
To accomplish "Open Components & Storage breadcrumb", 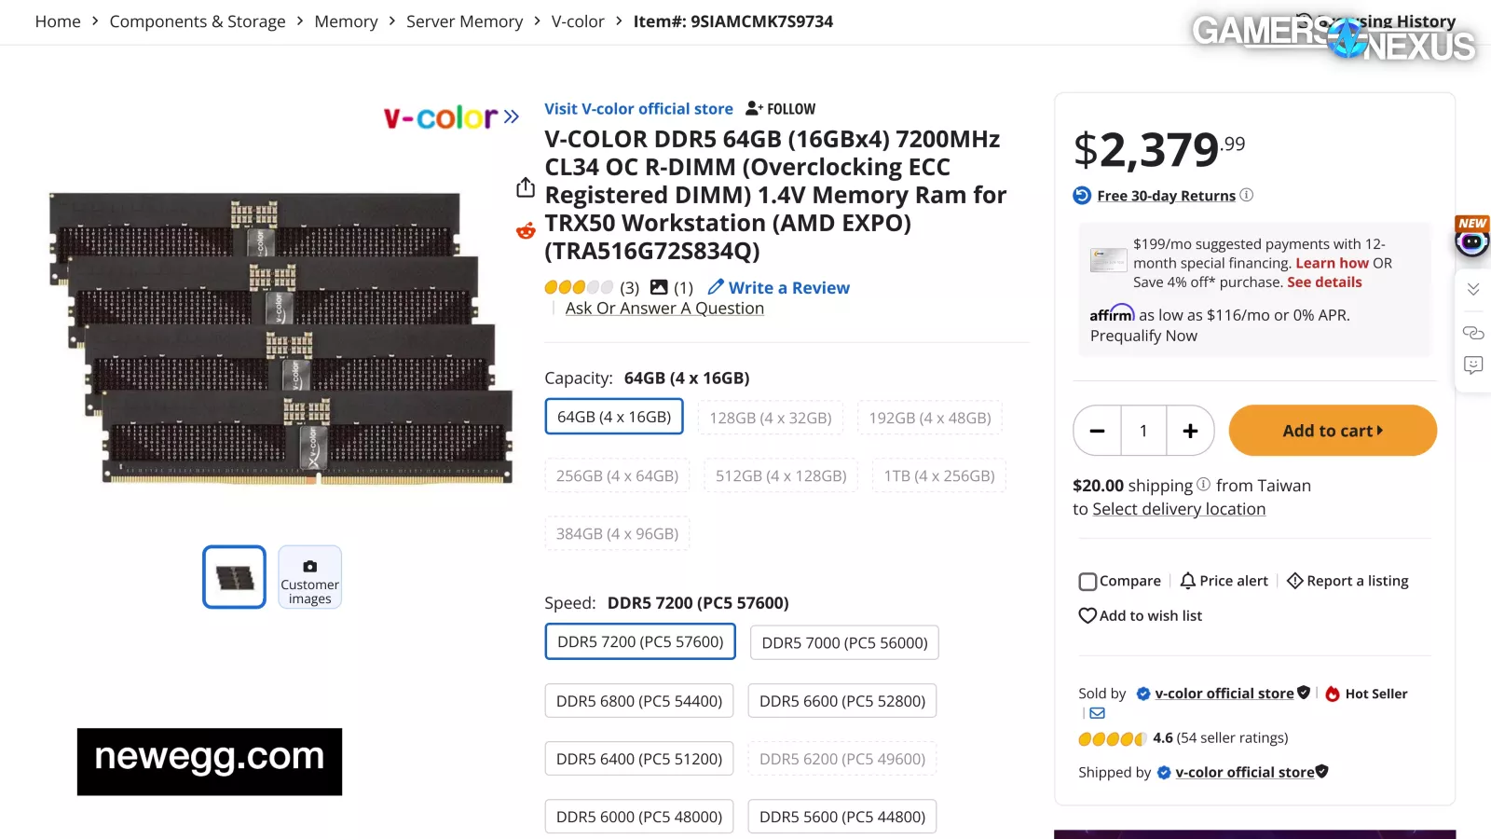I will point(198,21).
